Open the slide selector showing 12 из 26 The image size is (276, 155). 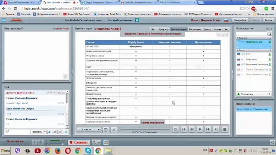88,130
